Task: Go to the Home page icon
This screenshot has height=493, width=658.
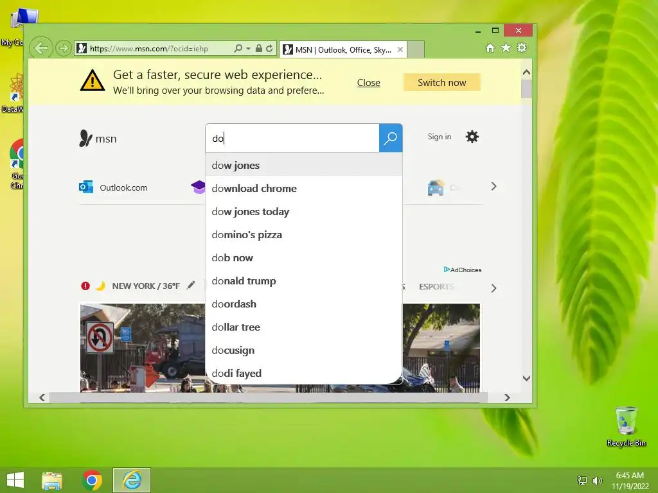Action: coord(490,48)
